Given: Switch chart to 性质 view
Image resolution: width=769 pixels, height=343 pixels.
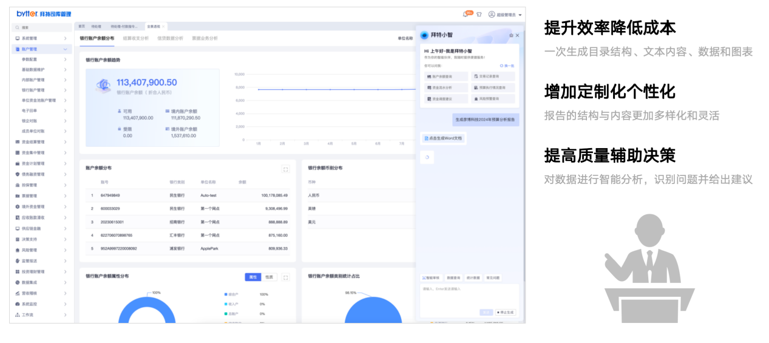Looking at the screenshot, I should pos(269,277).
